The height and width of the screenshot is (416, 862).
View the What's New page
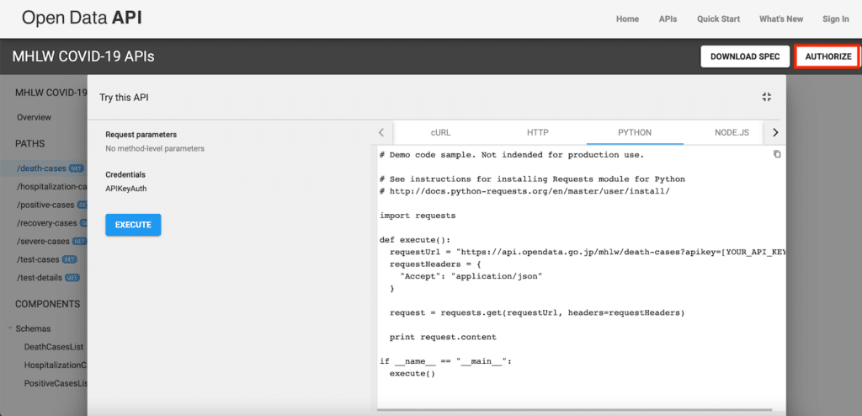tap(781, 19)
